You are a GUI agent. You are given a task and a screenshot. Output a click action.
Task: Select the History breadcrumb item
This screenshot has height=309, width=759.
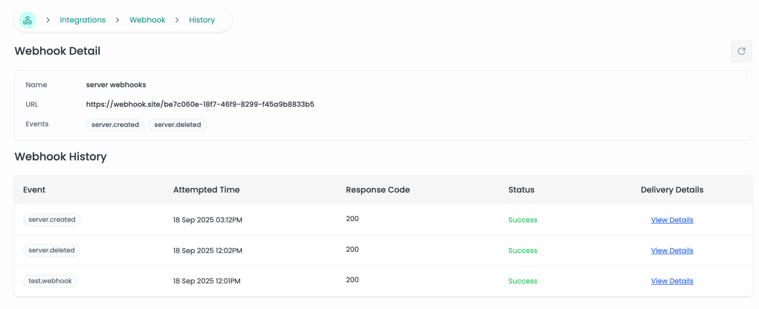pyautogui.click(x=201, y=20)
